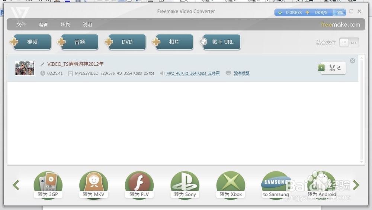Toggle the 结合文件 join-files switch
This screenshot has width=372, height=210.
[x=349, y=43]
